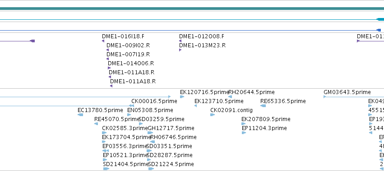
Task: Click the EC13780.5prime feature glyph
Action: pyautogui.click(x=80, y=115)
